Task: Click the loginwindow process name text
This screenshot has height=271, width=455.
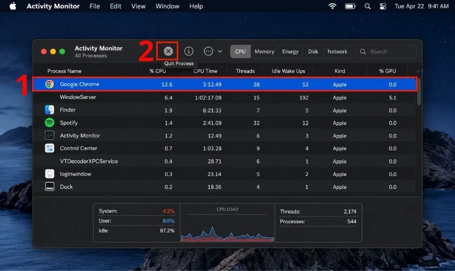Action: click(x=75, y=174)
